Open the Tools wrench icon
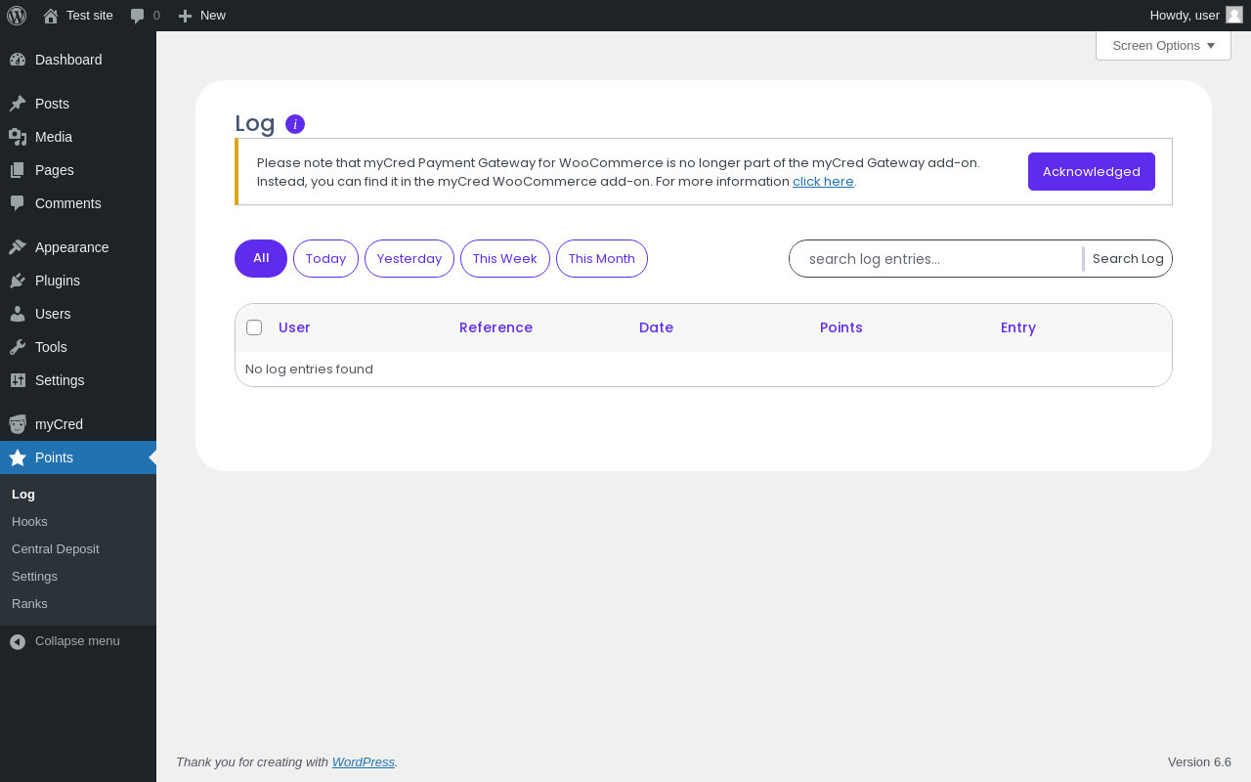The height and width of the screenshot is (782, 1251). (x=18, y=347)
